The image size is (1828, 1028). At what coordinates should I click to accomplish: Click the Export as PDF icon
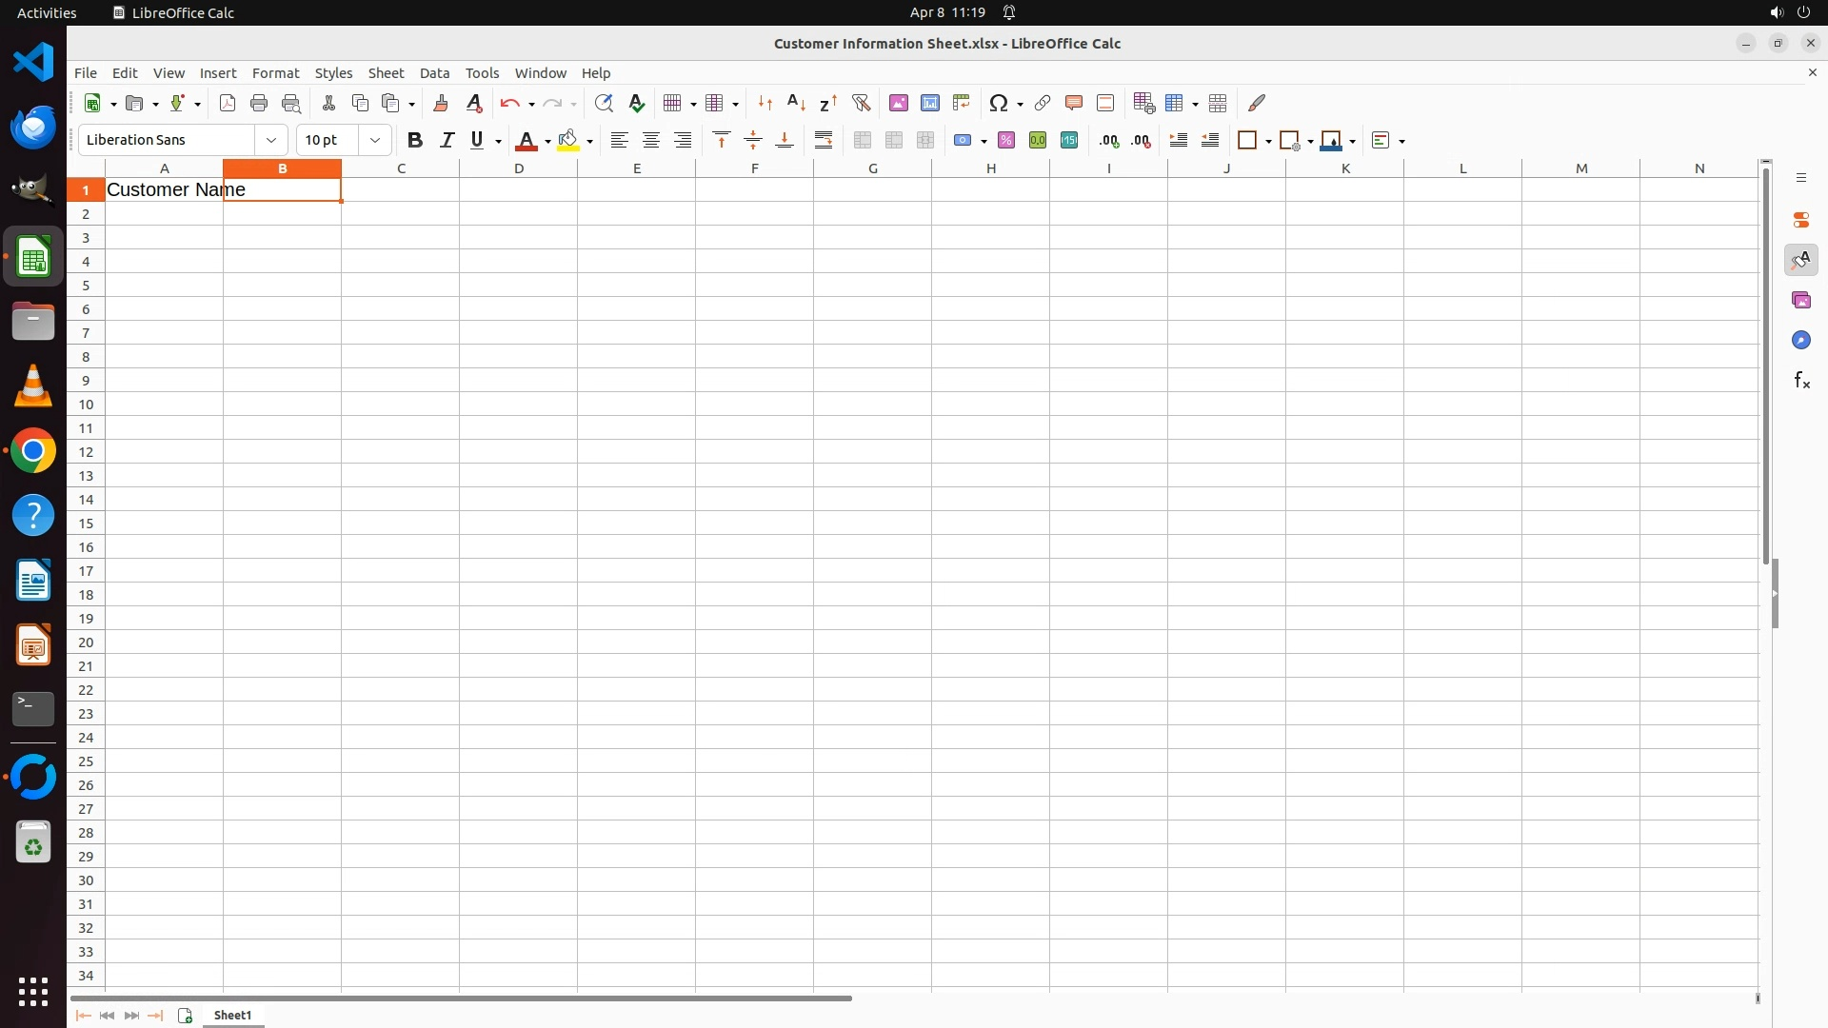(228, 103)
